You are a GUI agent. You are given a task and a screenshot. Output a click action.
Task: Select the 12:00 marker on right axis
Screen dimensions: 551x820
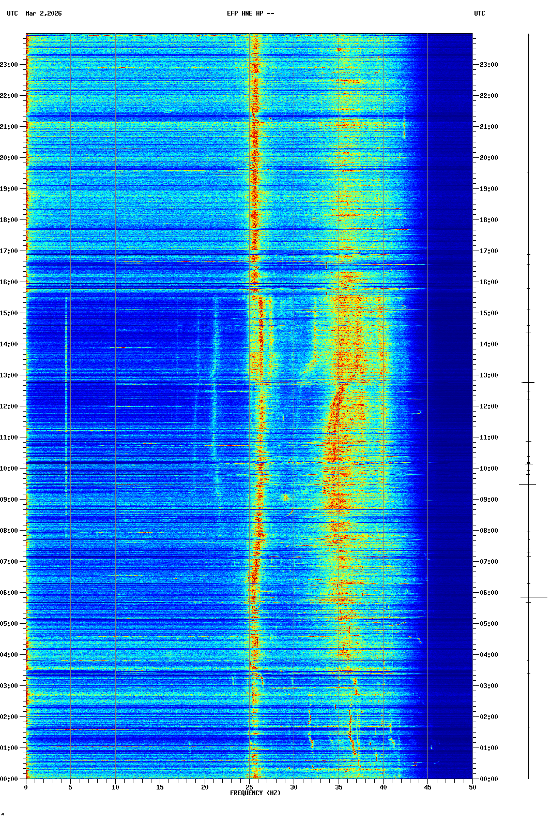(488, 406)
